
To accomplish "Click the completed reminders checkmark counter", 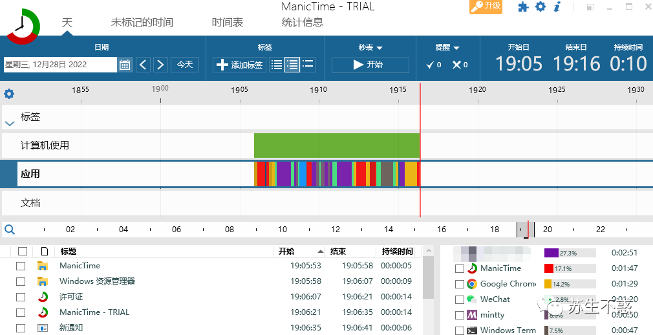I will 434,65.
